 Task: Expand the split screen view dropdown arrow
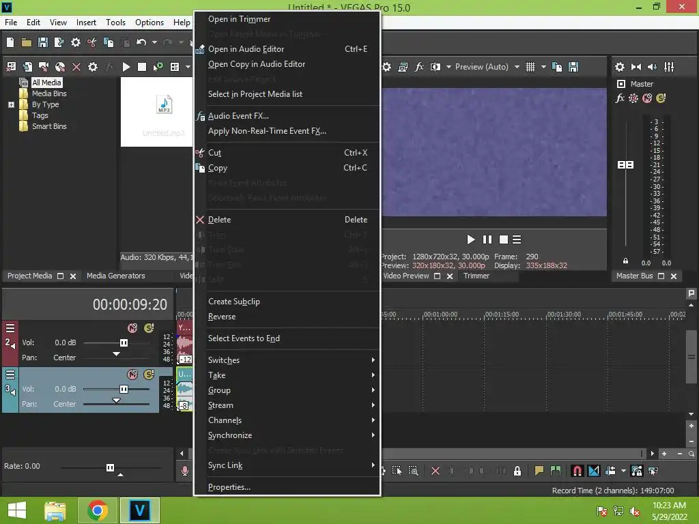pyautogui.click(x=448, y=67)
